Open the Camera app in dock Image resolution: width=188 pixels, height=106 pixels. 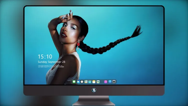[x=114, y=82]
